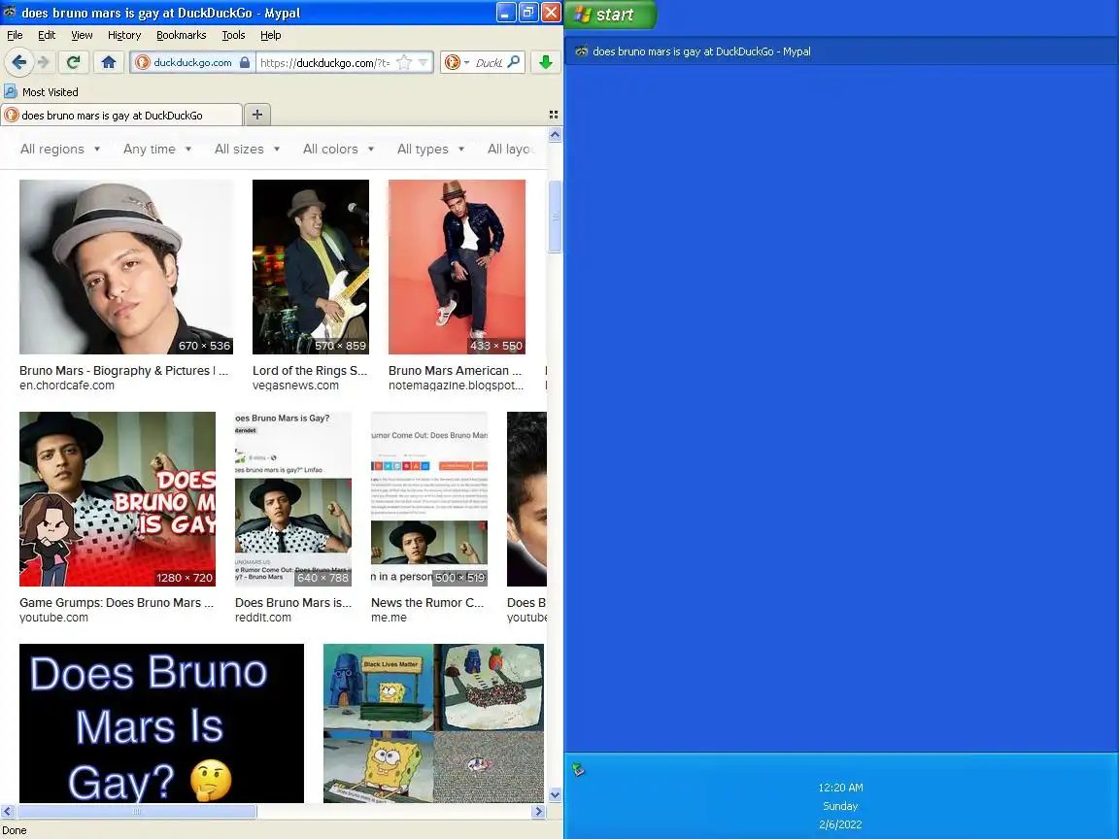This screenshot has height=839, width=1119.
Task: Open the History menu
Action: click(124, 35)
